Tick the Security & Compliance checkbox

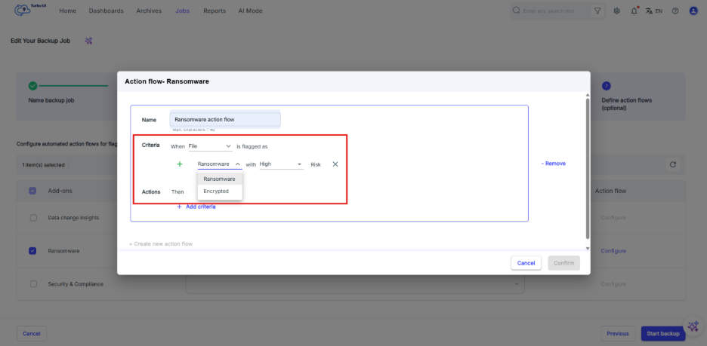[x=33, y=284]
